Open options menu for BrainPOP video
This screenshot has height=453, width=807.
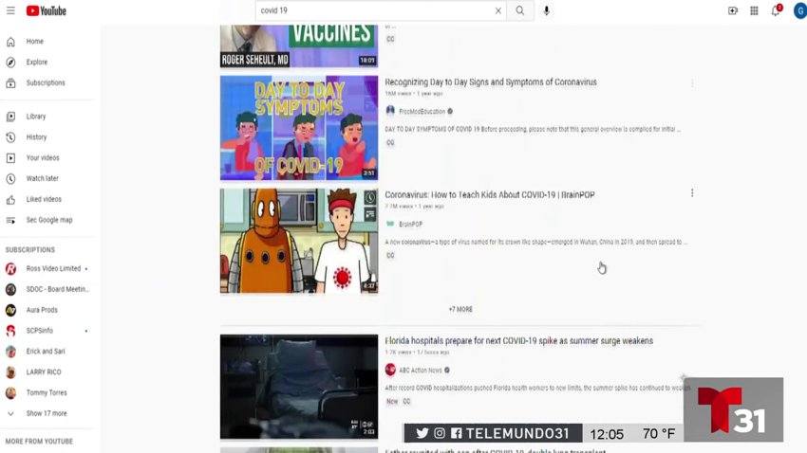pos(691,193)
